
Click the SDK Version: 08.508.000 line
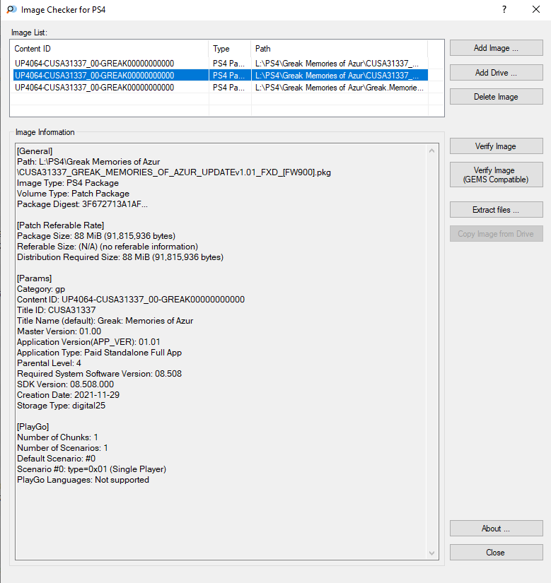[66, 384]
